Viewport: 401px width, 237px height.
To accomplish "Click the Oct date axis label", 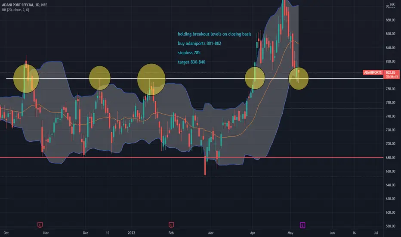I will [x=6, y=233].
